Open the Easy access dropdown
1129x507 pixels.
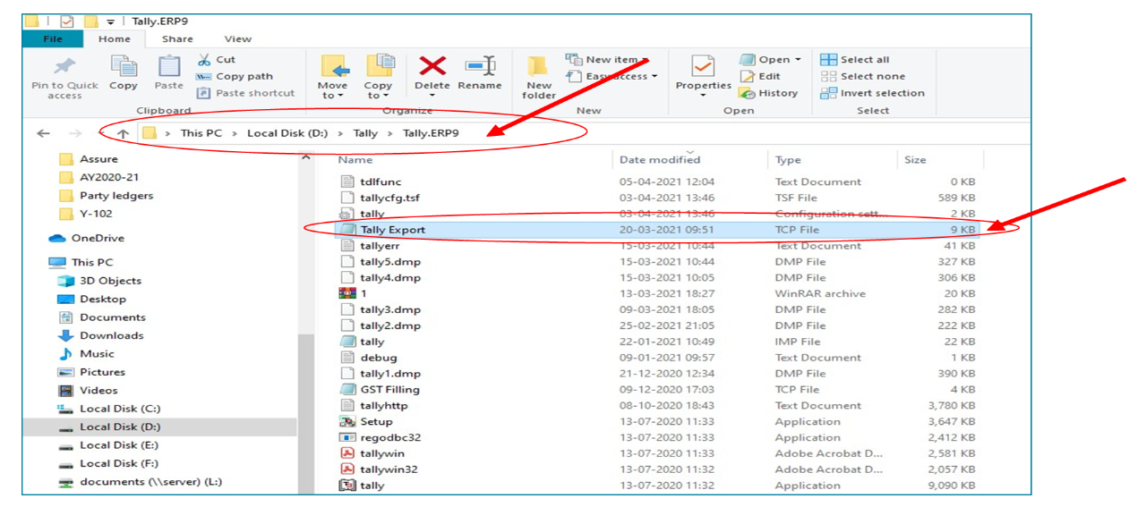(x=612, y=77)
